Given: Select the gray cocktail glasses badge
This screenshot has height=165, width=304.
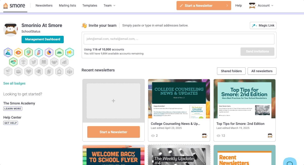Looking at the screenshot, I should (x=8, y=71).
